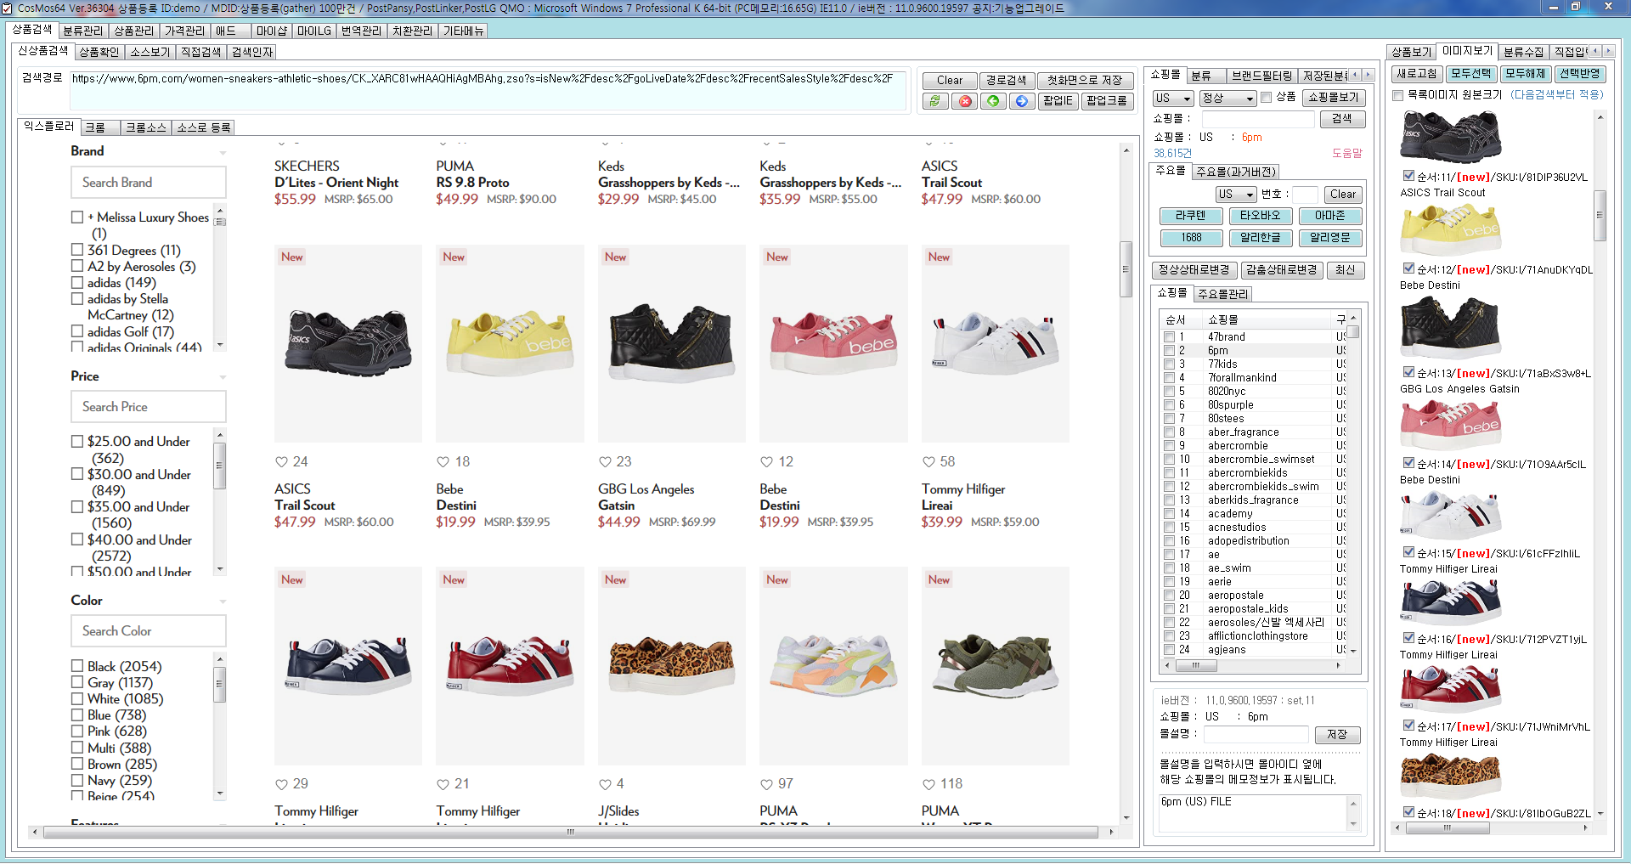Collapse the Brand filter section chevron

tap(223, 153)
